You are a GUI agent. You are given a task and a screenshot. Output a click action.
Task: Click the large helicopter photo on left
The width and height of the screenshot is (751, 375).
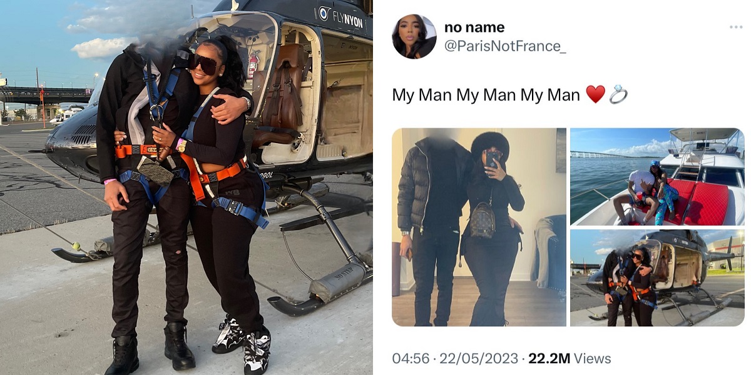pos(186,187)
